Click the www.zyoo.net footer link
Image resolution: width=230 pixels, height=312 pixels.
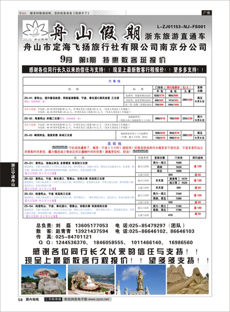(98, 299)
